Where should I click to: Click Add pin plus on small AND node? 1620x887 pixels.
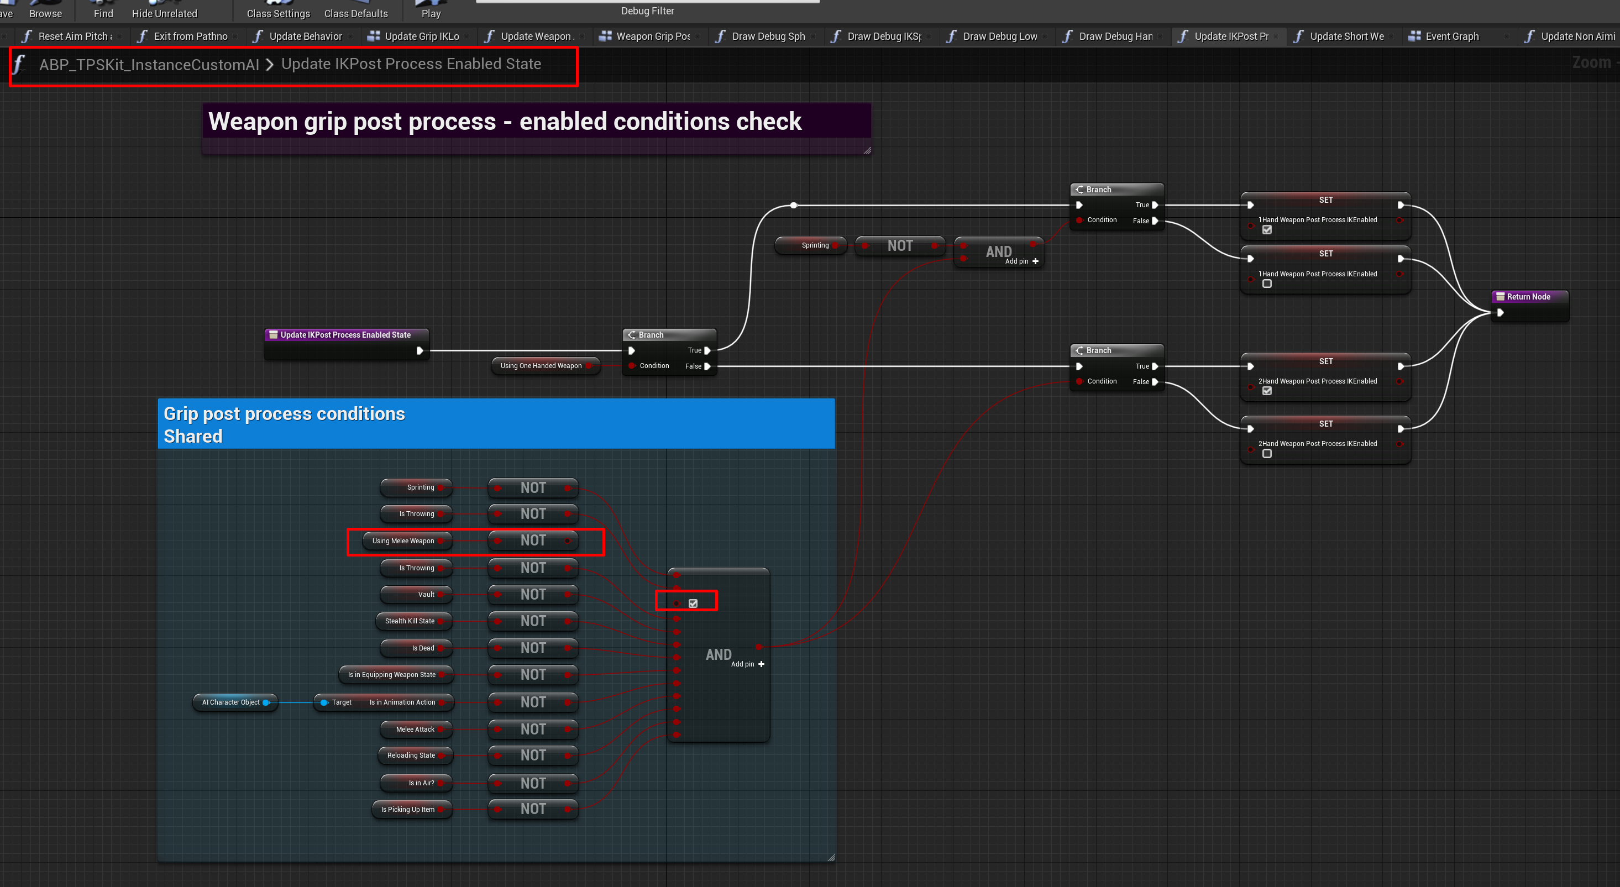click(1035, 261)
